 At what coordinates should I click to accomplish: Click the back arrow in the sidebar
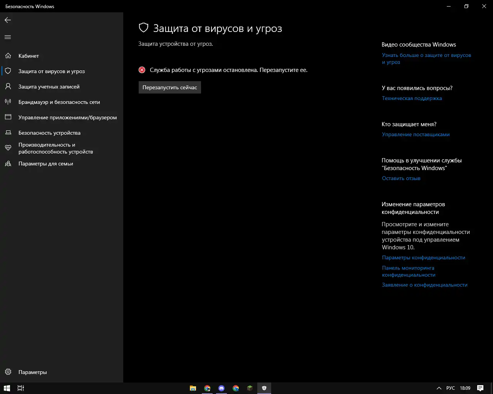pyautogui.click(x=8, y=20)
